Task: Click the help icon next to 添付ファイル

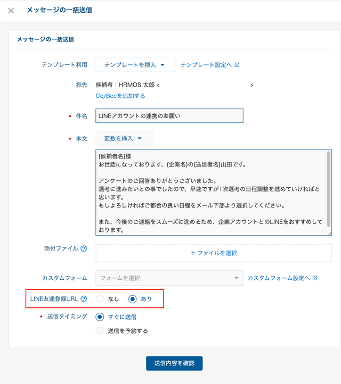Action: [x=83, y=248]
